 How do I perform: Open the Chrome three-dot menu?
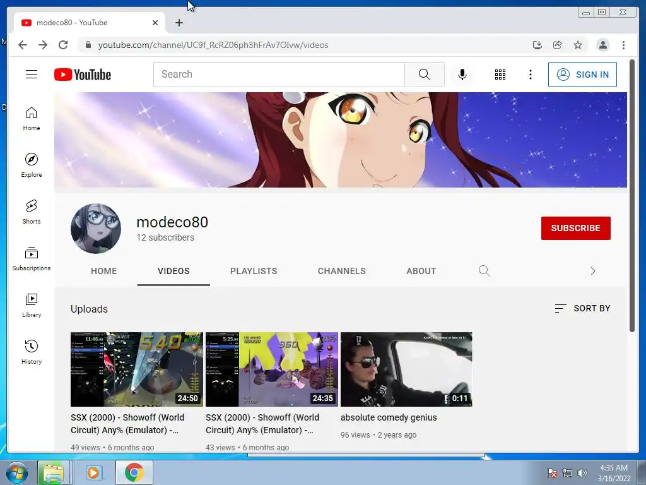coord(623,45)
